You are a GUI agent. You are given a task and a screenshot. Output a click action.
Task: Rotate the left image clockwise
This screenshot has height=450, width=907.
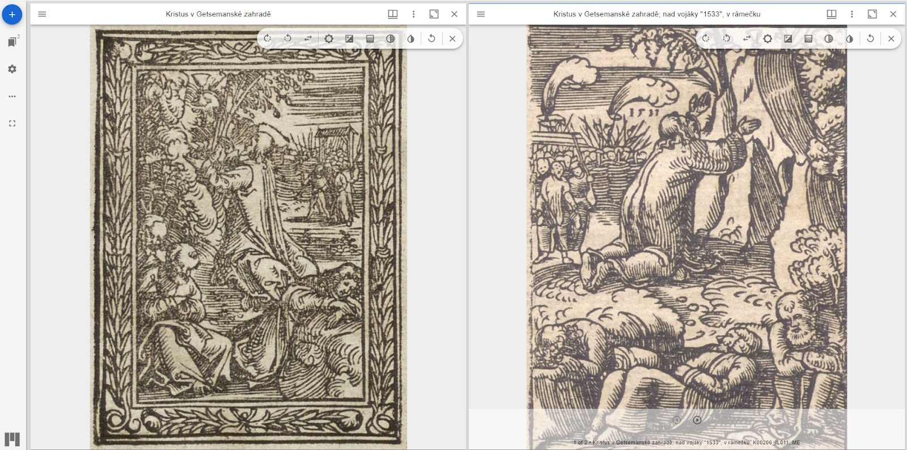pos(268,39)
